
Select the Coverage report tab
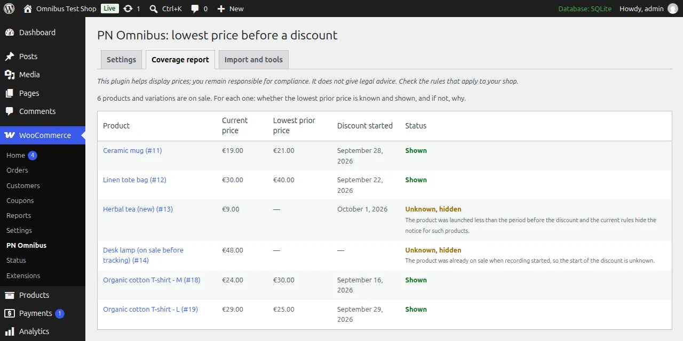pyautogui.click(x=180, y=60)
